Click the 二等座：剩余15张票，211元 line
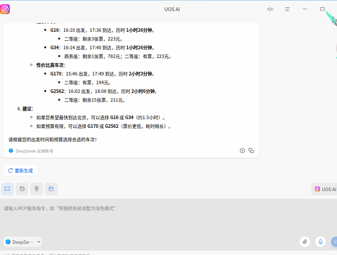 coord(95,100)
